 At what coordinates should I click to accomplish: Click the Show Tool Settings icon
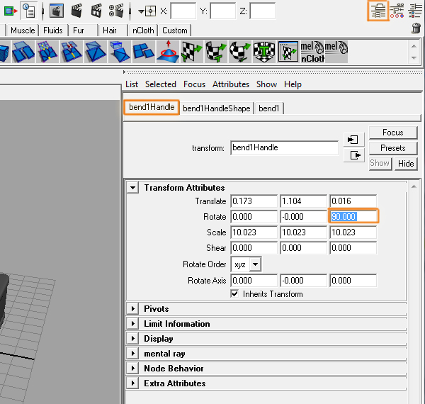click(397, 10)
